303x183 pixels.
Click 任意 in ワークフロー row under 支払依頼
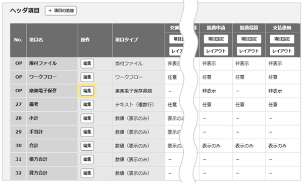point(273,77)
